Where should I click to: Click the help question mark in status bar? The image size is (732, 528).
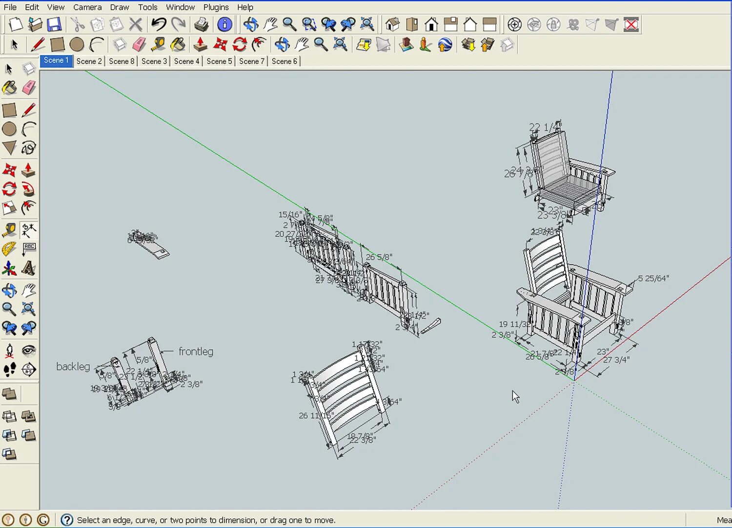(67, 520)
